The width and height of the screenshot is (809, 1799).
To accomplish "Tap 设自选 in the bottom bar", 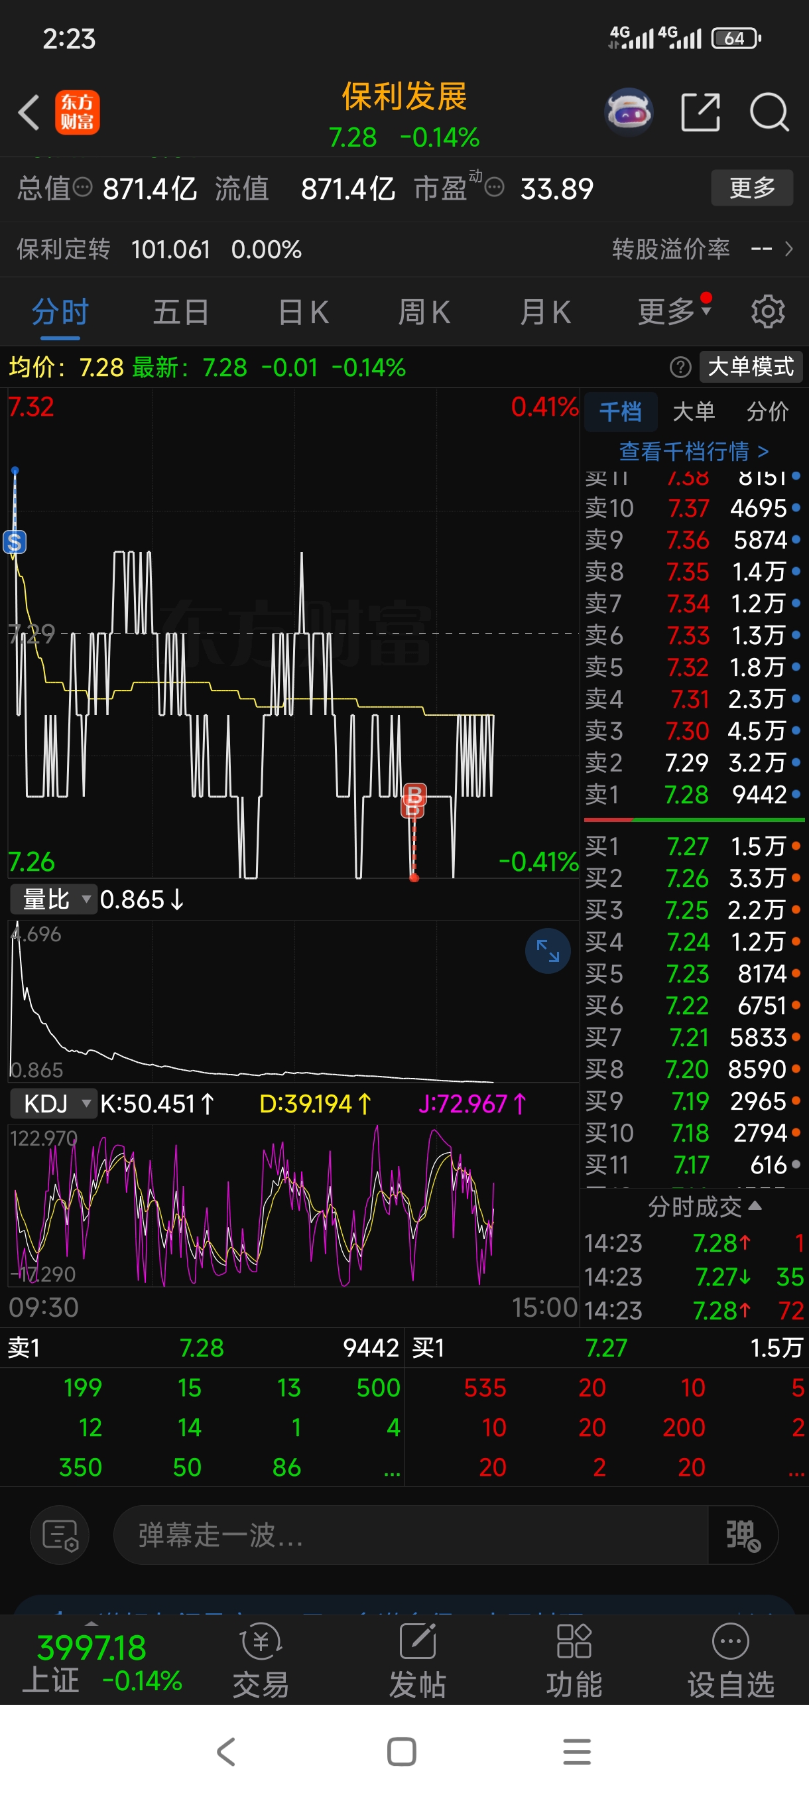I will click(731, 1661).
